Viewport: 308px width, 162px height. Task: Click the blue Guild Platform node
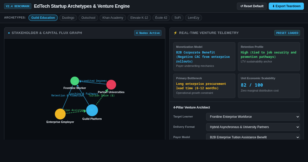tap(92, 110)
